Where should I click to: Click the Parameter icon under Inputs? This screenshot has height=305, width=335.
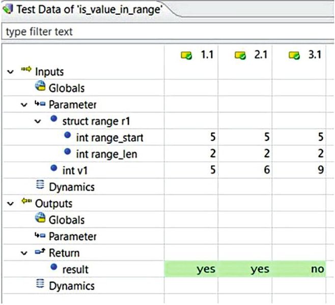[40, 105]
